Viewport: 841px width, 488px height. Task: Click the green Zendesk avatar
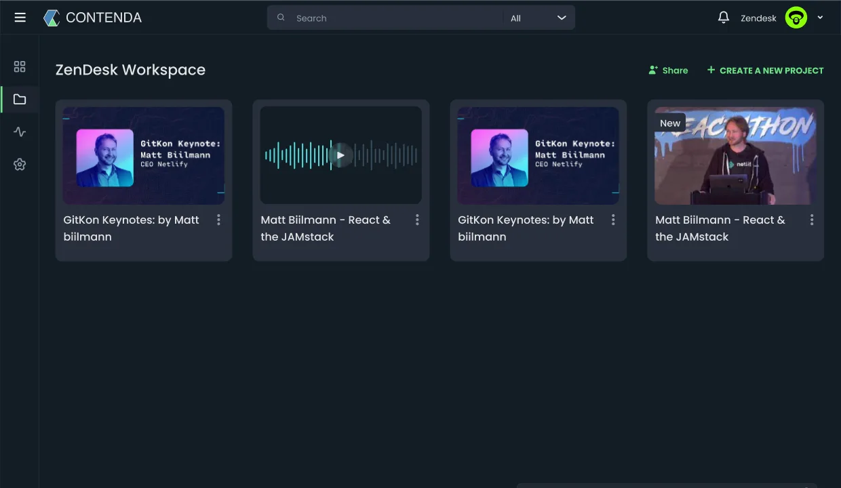796,18
